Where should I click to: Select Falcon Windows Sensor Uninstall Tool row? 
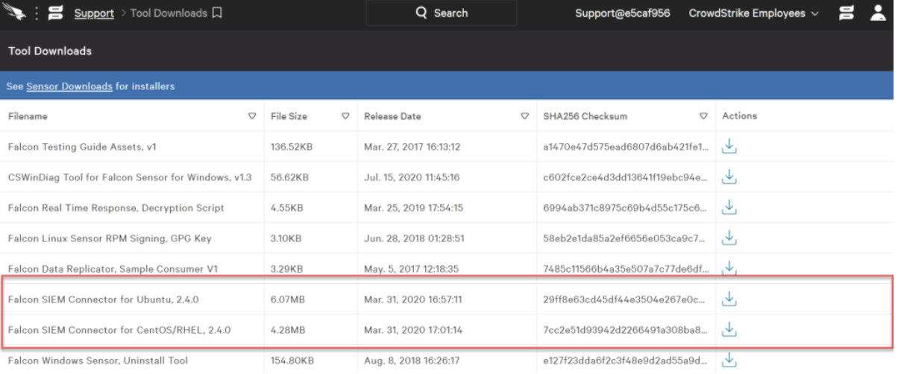click(x=449, y=361)
